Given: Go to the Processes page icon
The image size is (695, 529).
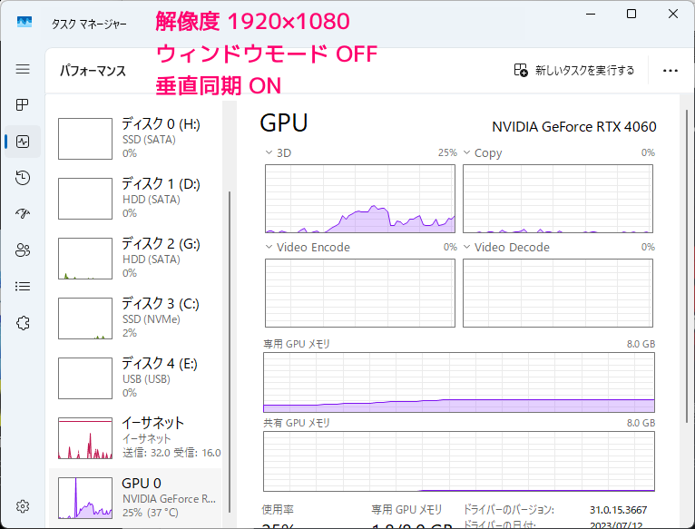Looking at the screenshot, I should pyautogui.click(x=23, y=105).
